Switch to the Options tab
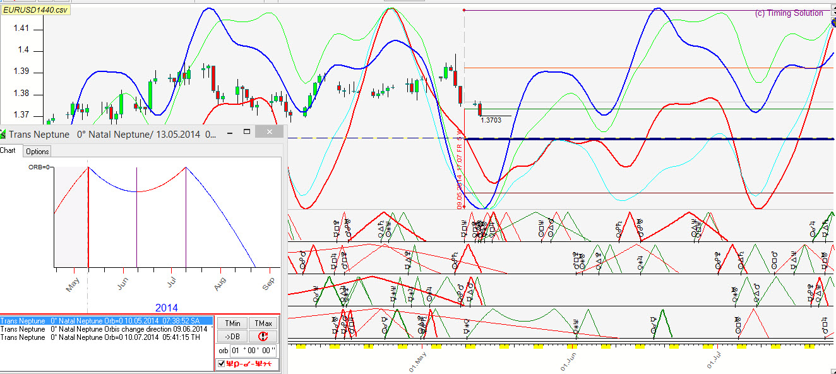 coord(37,152)
